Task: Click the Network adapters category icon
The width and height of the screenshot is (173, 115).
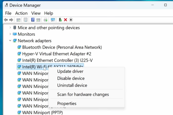Action: click(x=15, y=41)
